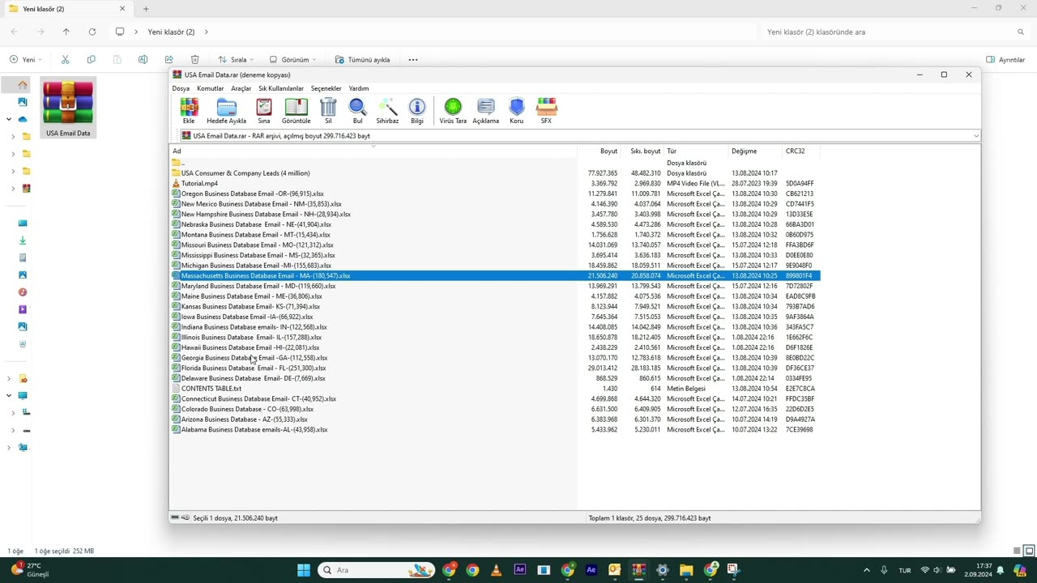The width and height of the screenshot is (1037, 583).
Task: Click the Ayrıntılar details pane button
Action: coord(1005,59)
